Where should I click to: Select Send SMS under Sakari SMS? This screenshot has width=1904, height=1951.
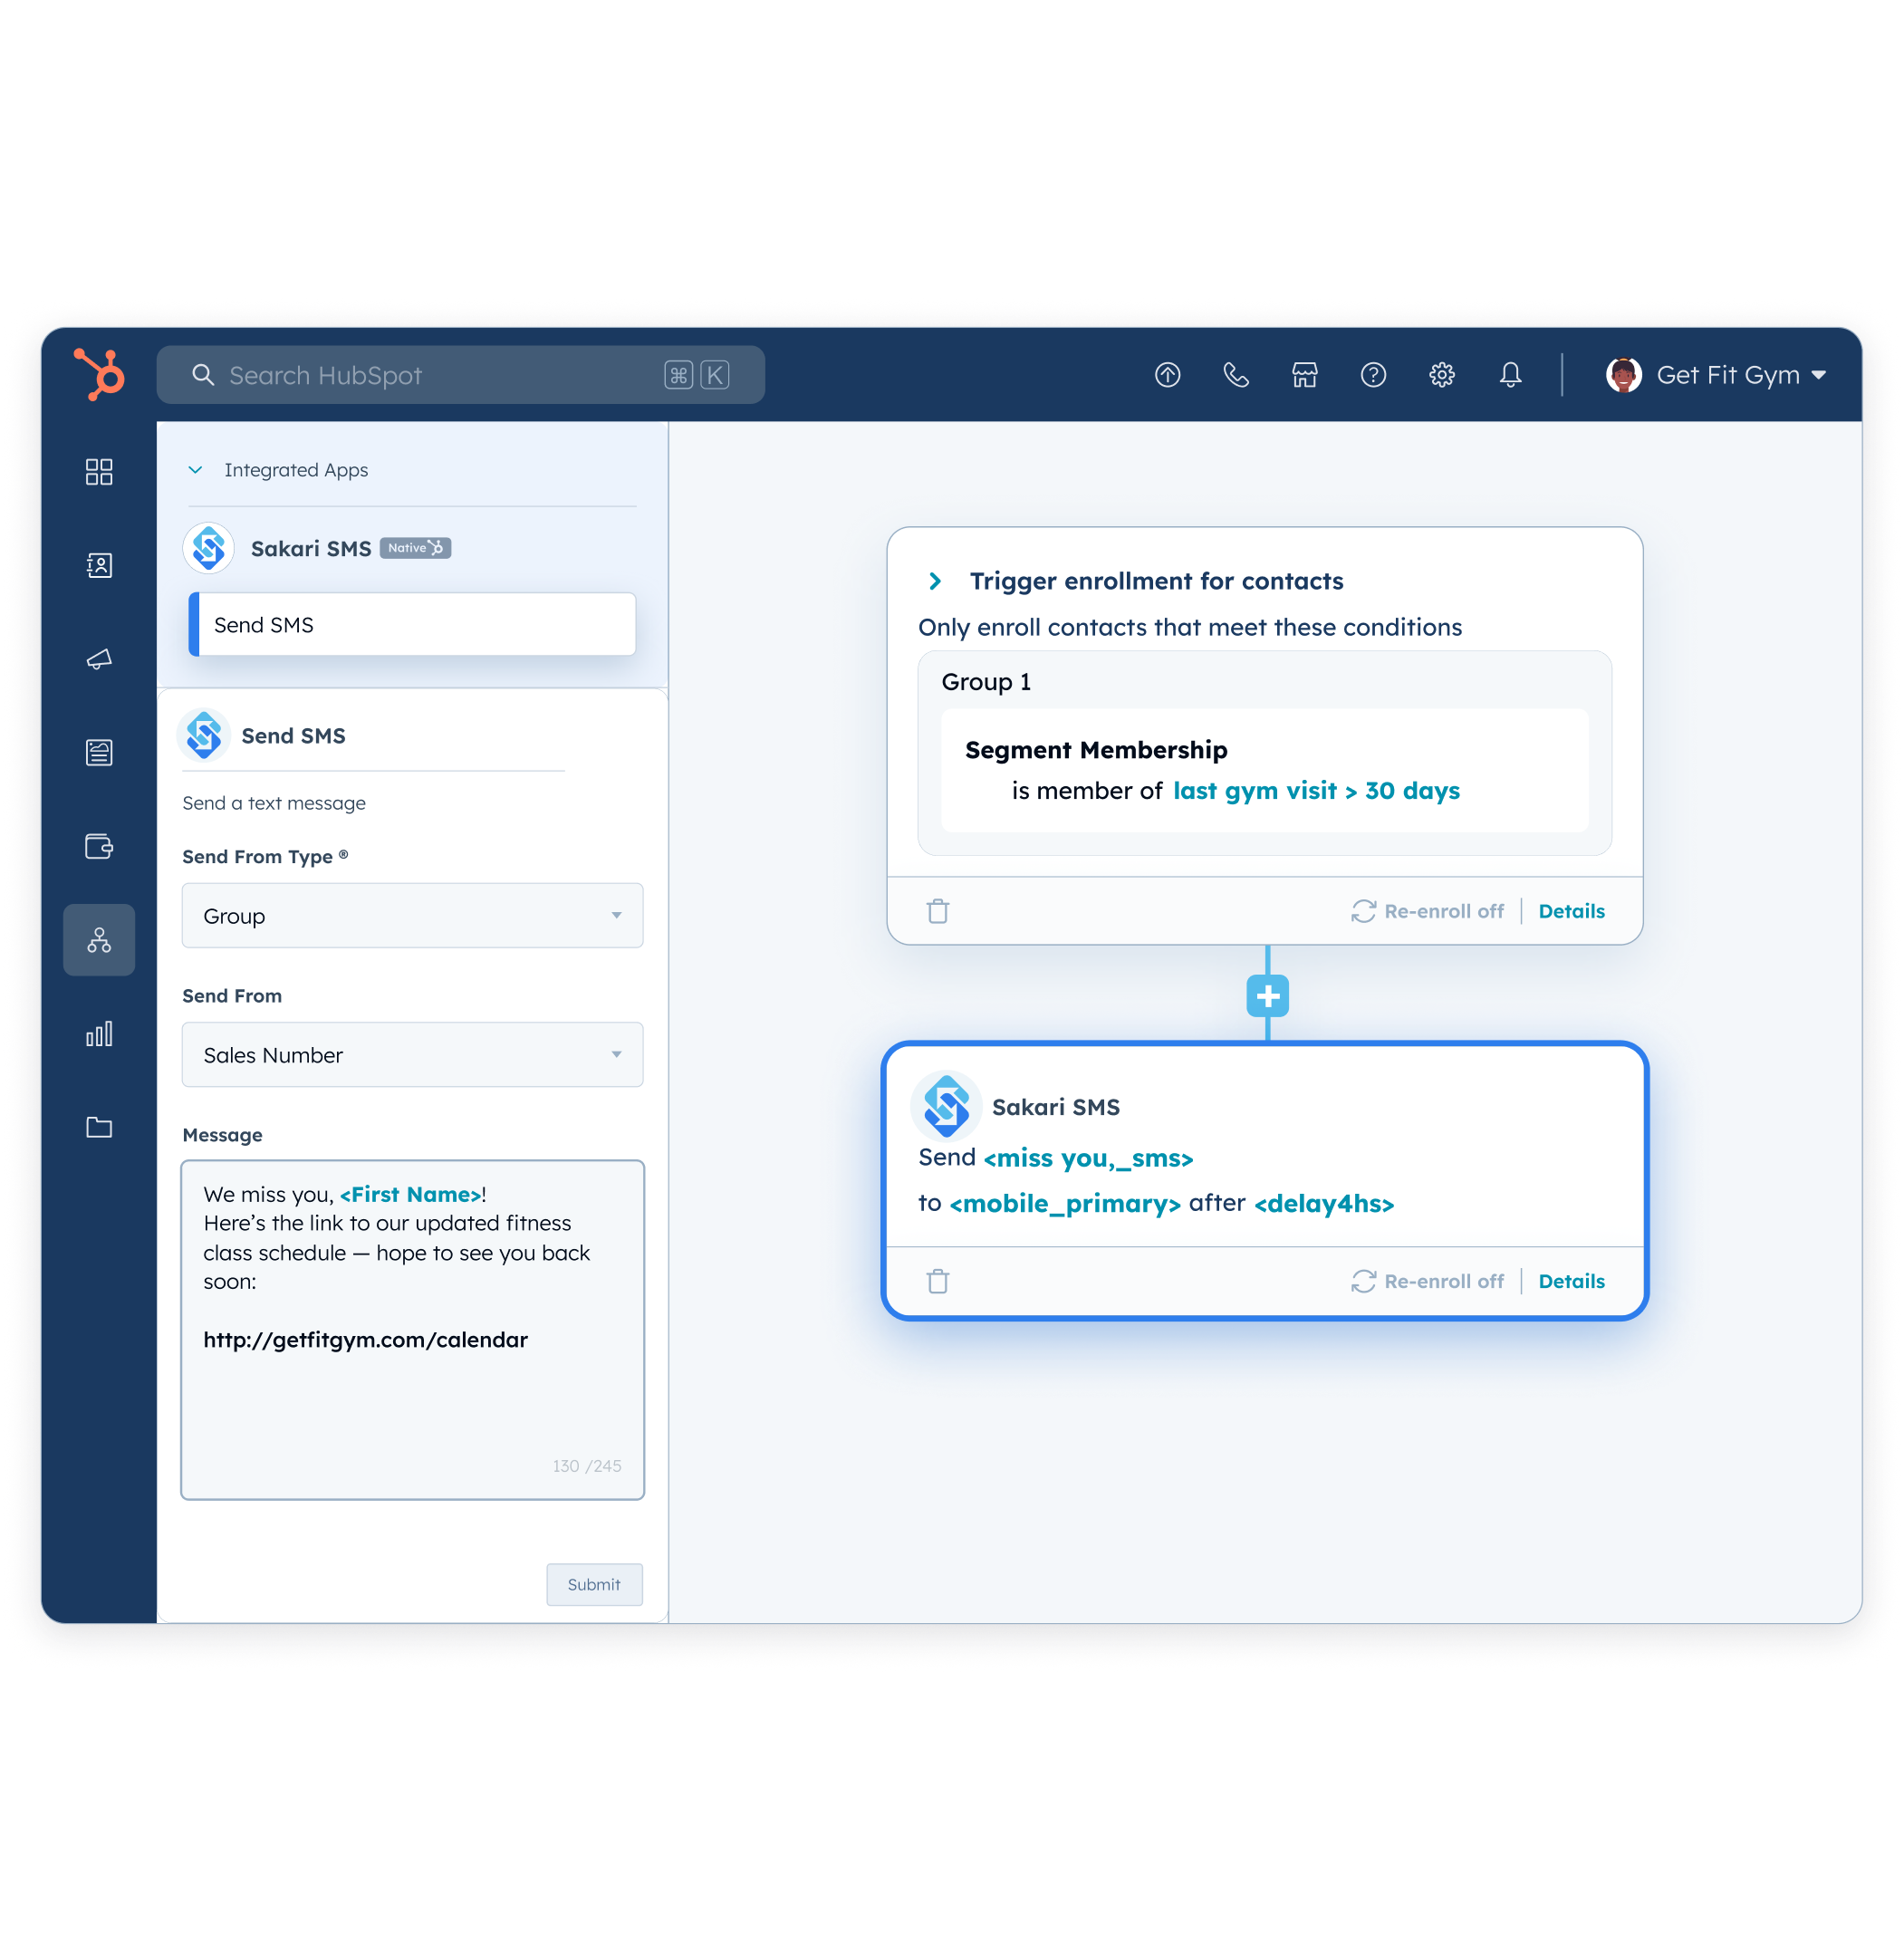click(x=413, y=624)
